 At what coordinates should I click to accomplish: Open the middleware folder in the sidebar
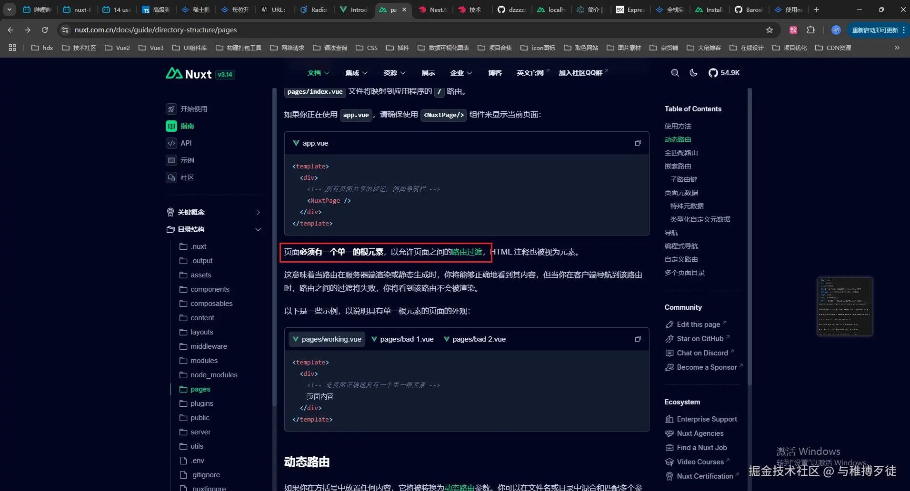pos(203,346)
